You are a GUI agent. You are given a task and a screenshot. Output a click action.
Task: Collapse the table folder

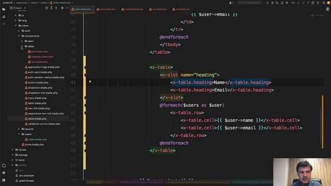point(22,47)
